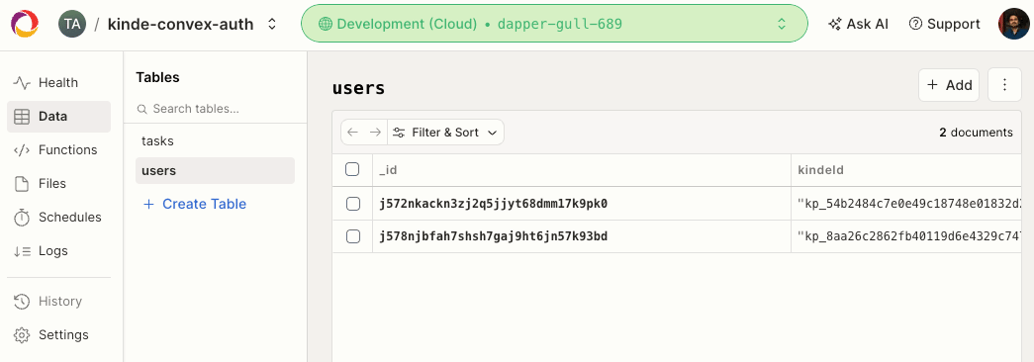Open History in the sidebar
This screenshot has width=1034, height=362.
(x=59, y=301)
